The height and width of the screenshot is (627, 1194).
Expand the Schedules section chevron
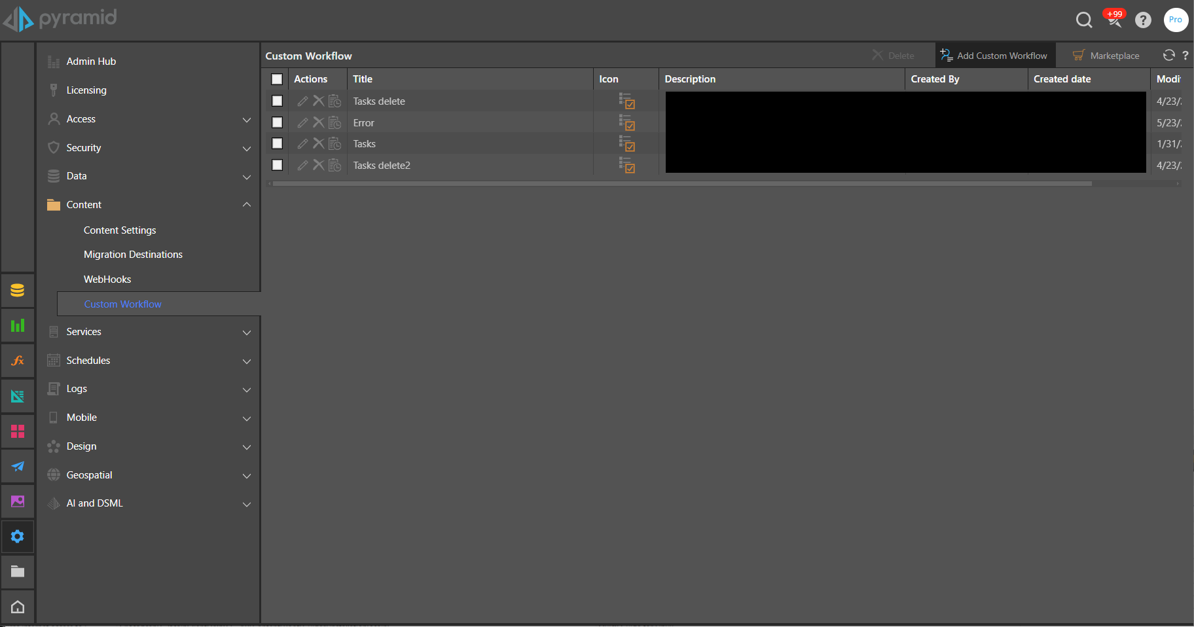coord(247,361)
